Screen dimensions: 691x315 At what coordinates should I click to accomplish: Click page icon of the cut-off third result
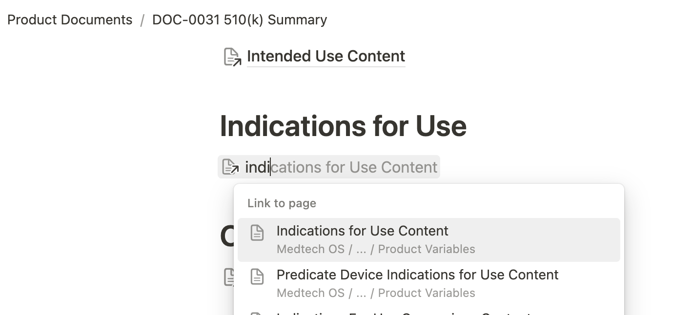coord(257,313)
